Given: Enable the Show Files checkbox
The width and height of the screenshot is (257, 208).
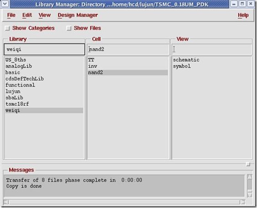Looking at the screenshot, I should (x=69, y=28).
